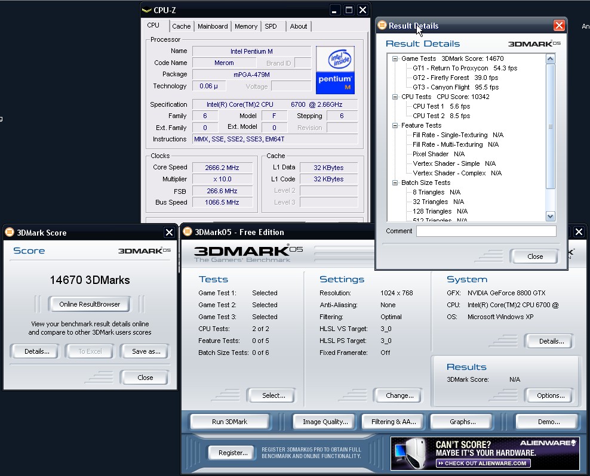The height and width of the screenshot is (476, 590).
Task: Click the Run 3DMark button
Action: coord(229,422)
